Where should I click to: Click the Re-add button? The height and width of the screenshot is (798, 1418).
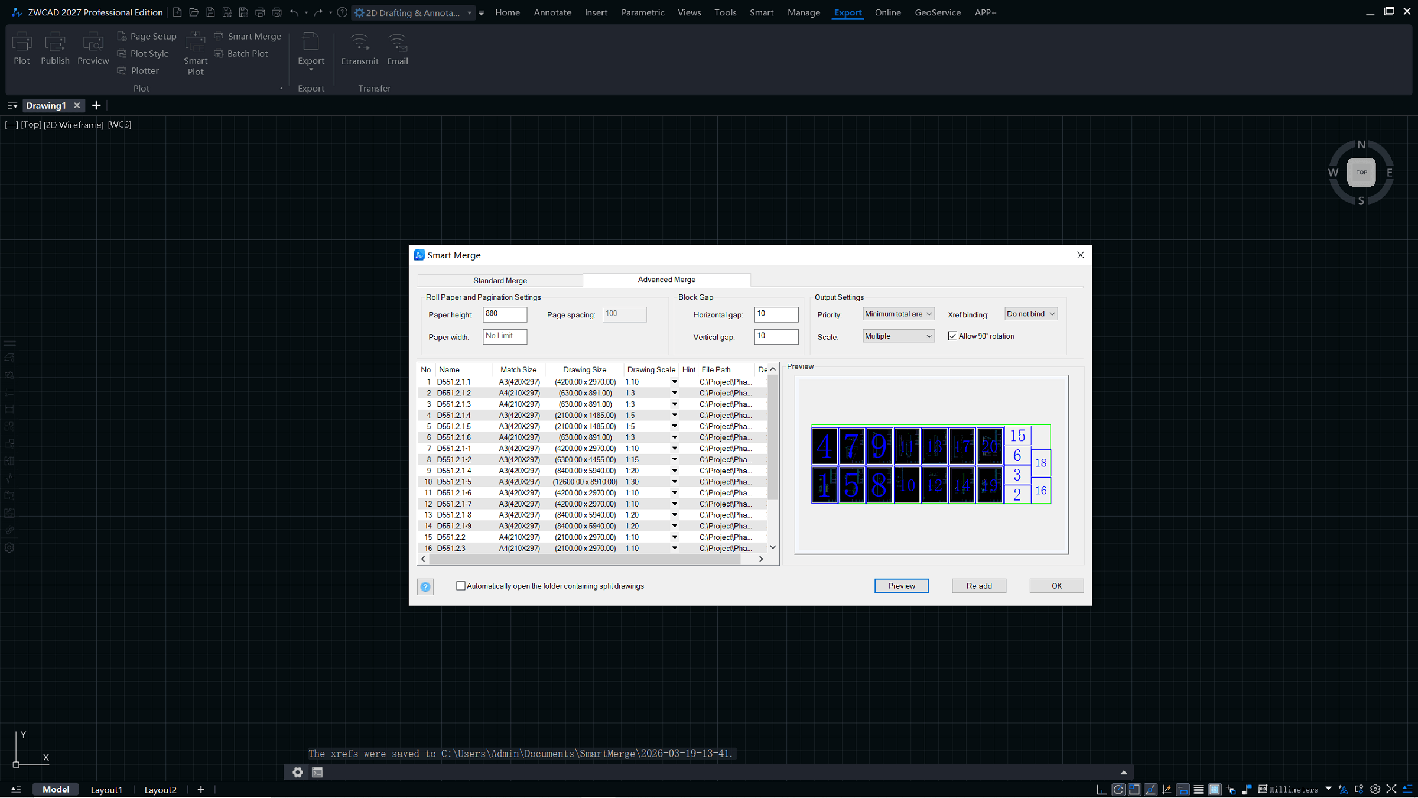click(x=979, y=586)
